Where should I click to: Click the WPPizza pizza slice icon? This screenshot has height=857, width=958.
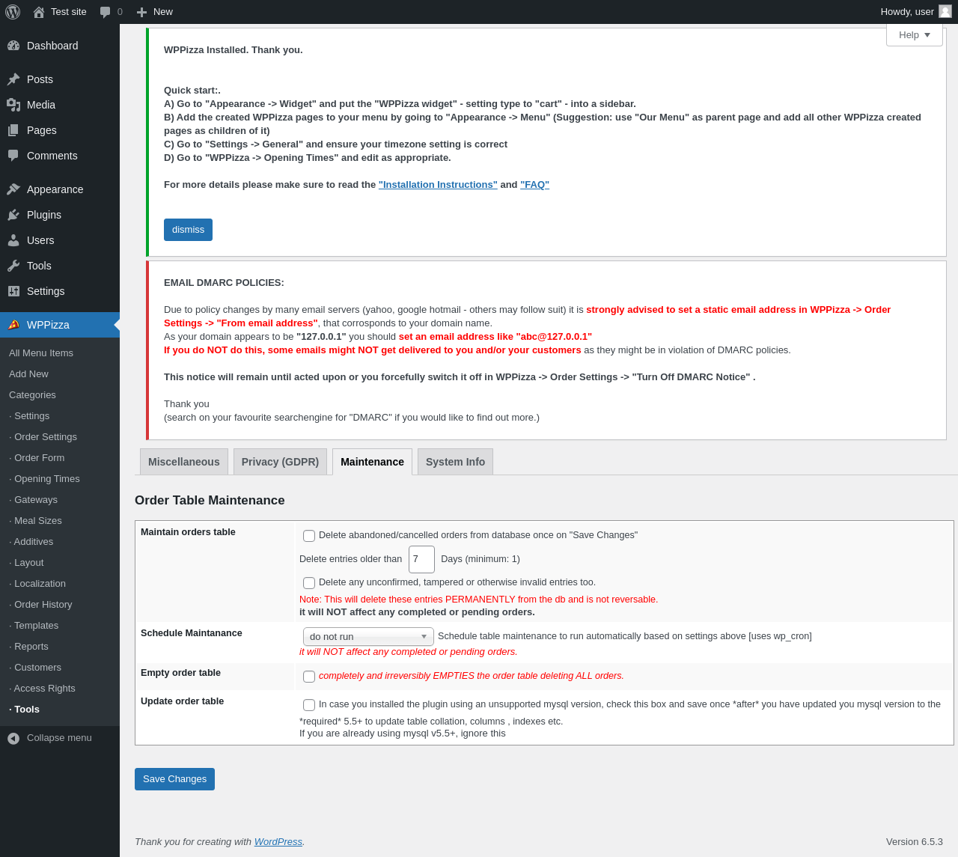pyautogui.click(x=13, y=325)
